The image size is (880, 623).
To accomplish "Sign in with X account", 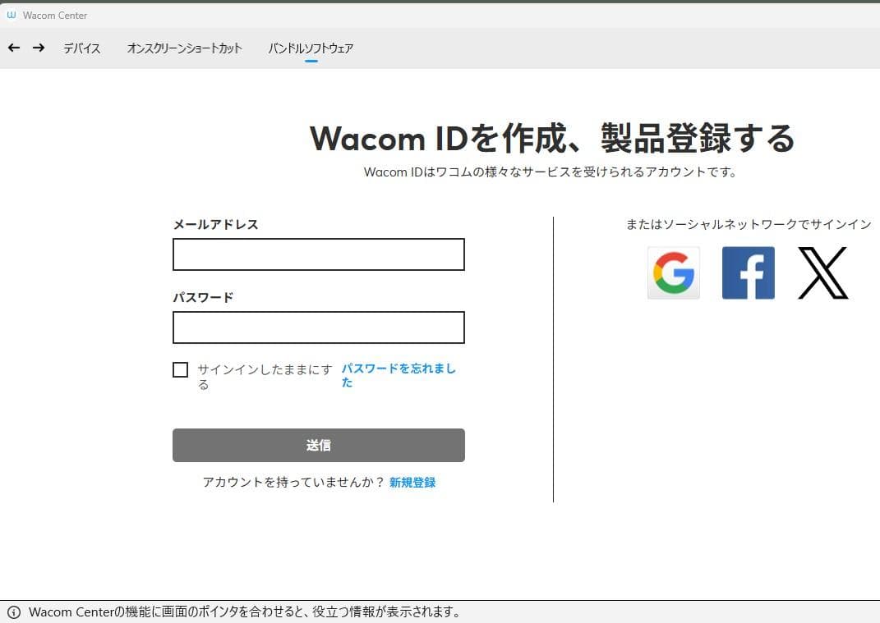I will coord(823,273).
